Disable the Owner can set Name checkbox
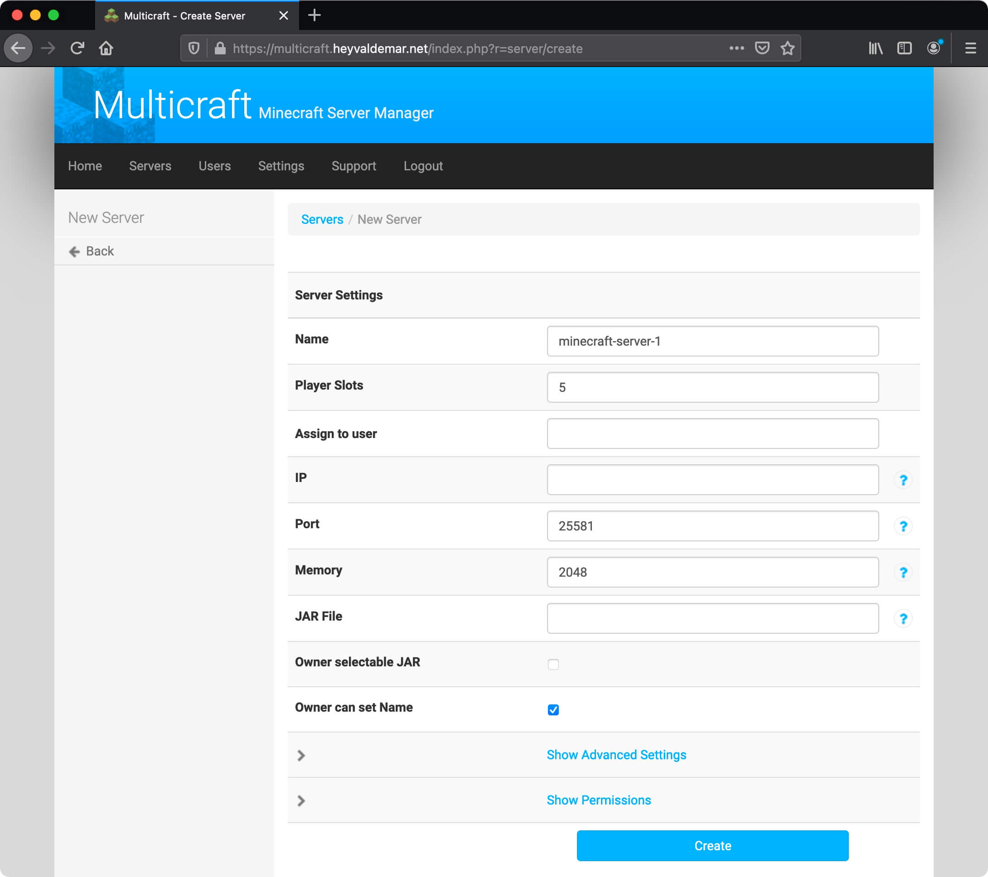 coord(554,709)
